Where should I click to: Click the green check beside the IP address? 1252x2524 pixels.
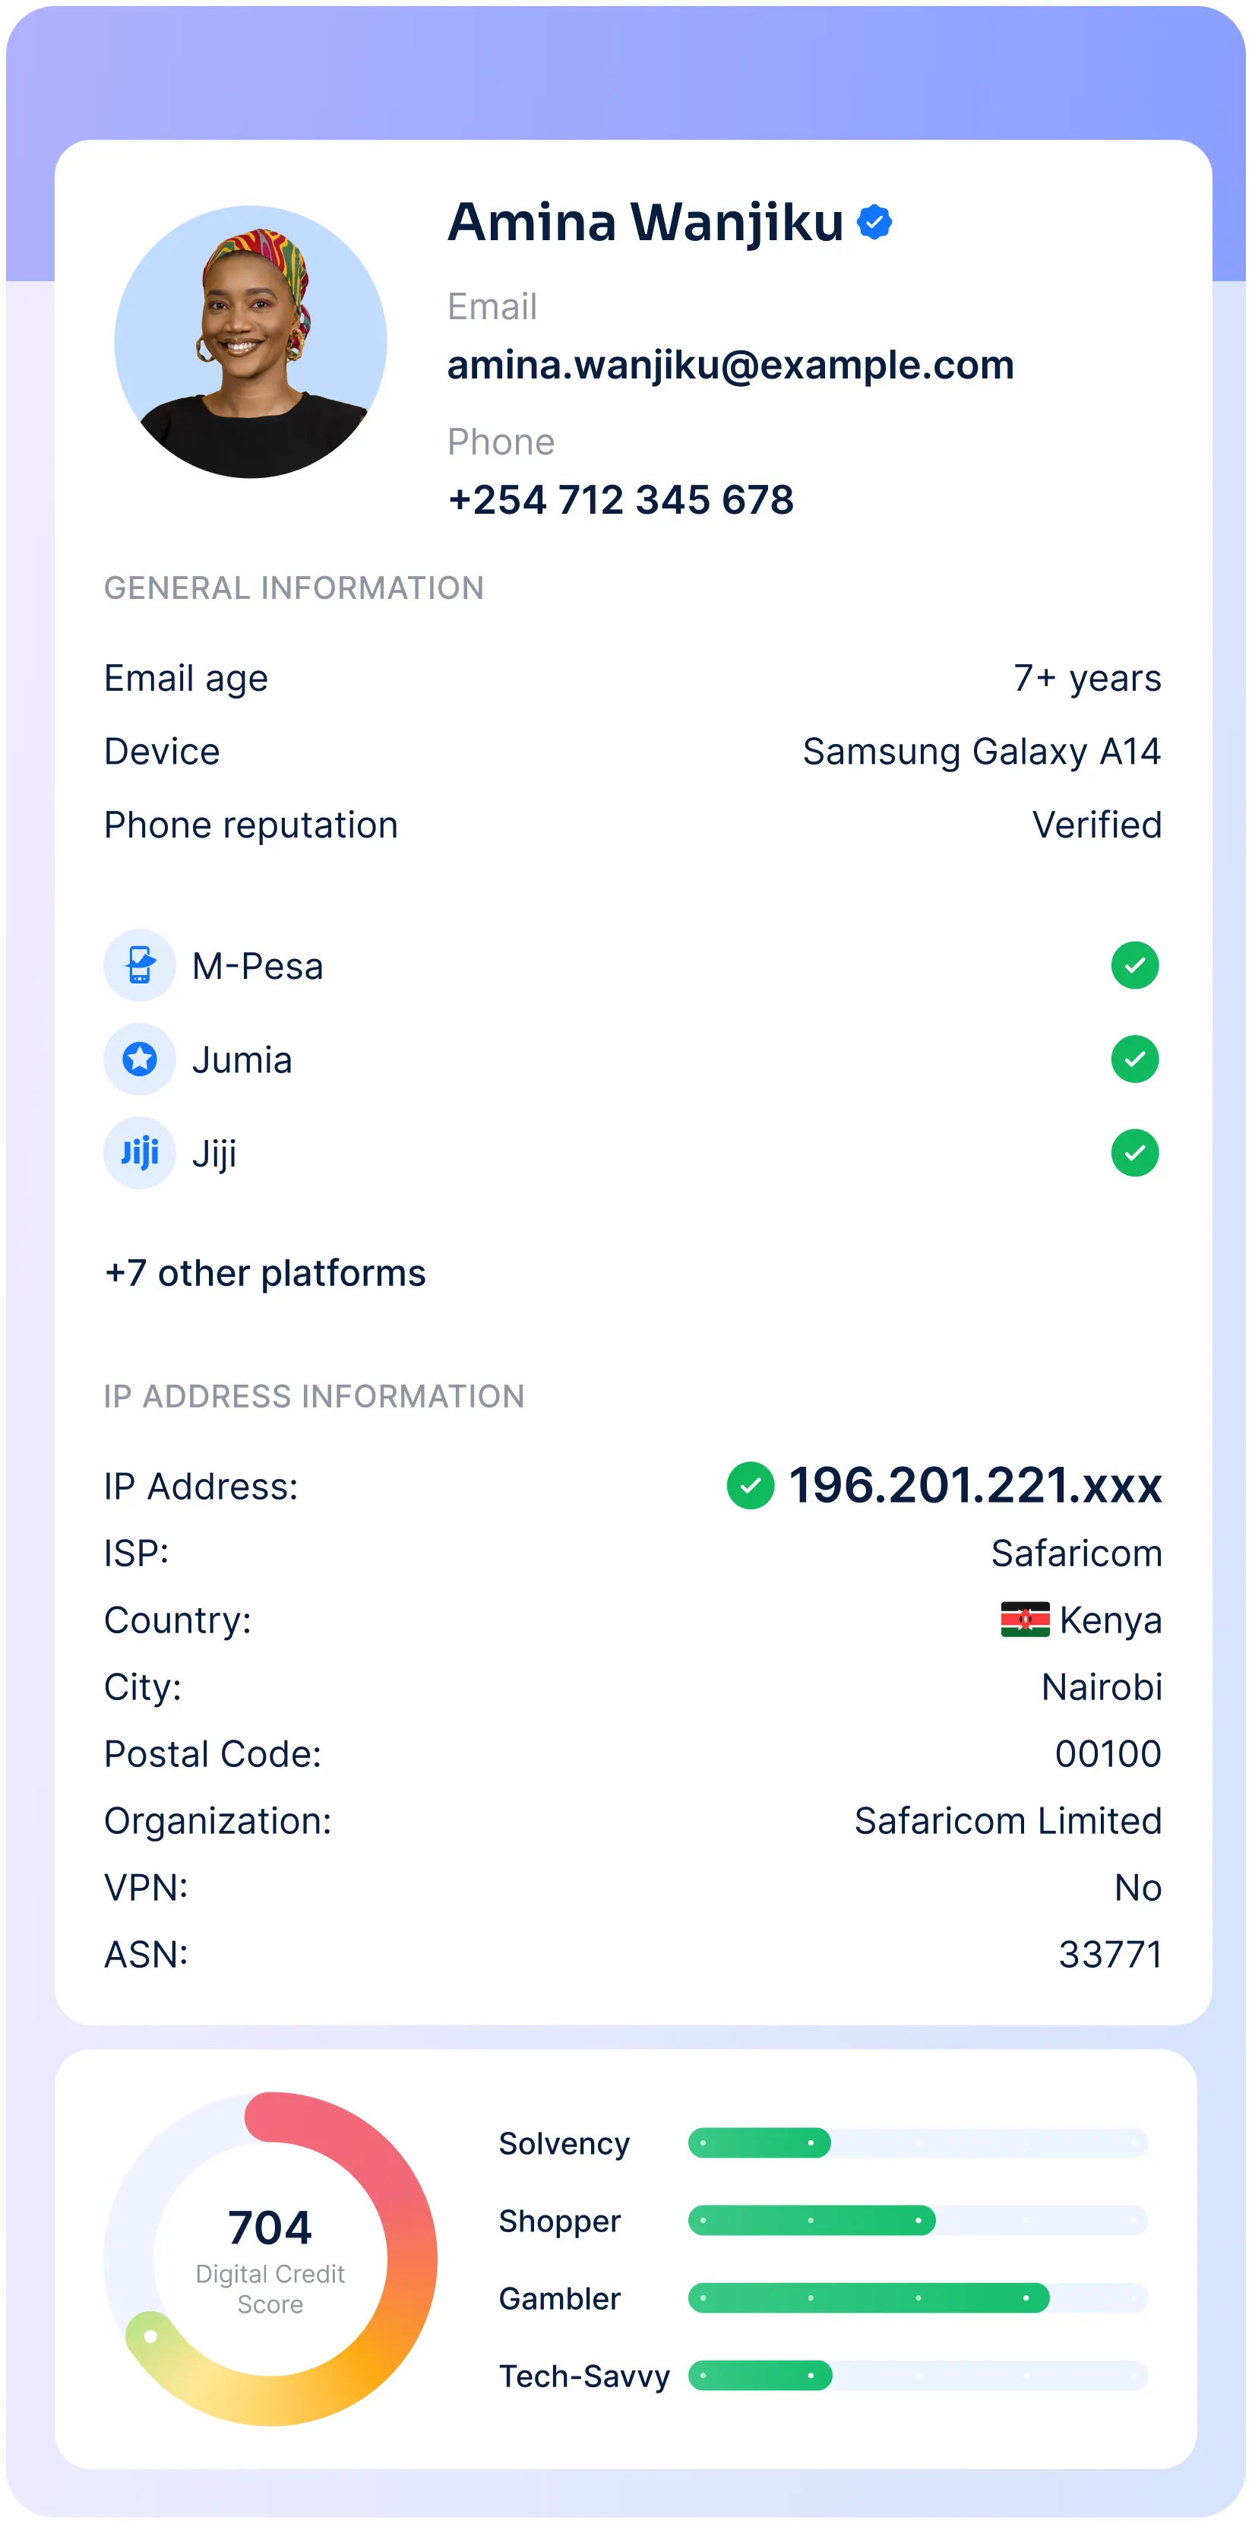tap(751, 1485)
